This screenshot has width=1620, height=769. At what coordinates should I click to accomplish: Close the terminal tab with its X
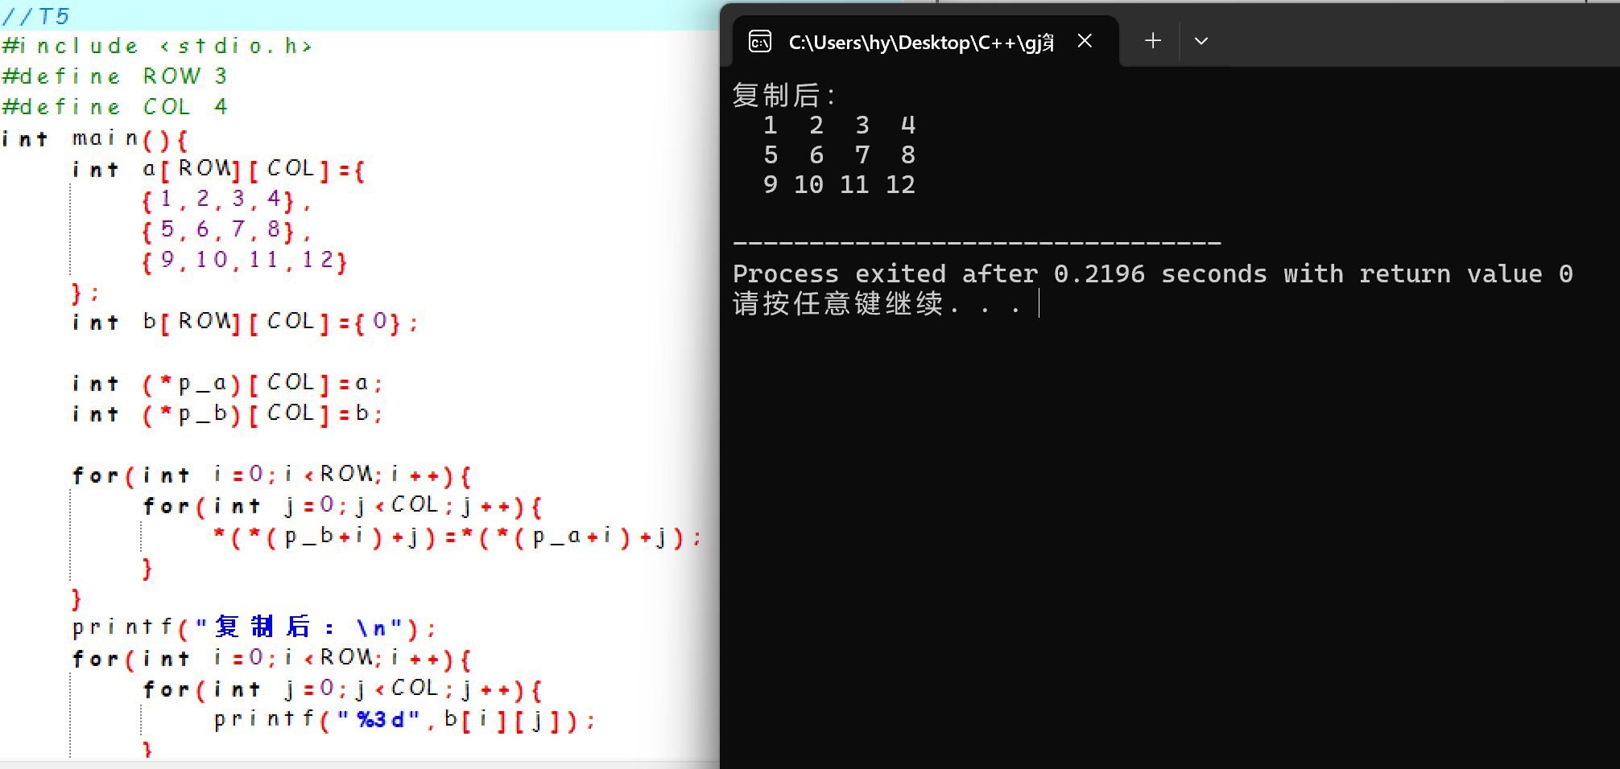point(1085,41)
